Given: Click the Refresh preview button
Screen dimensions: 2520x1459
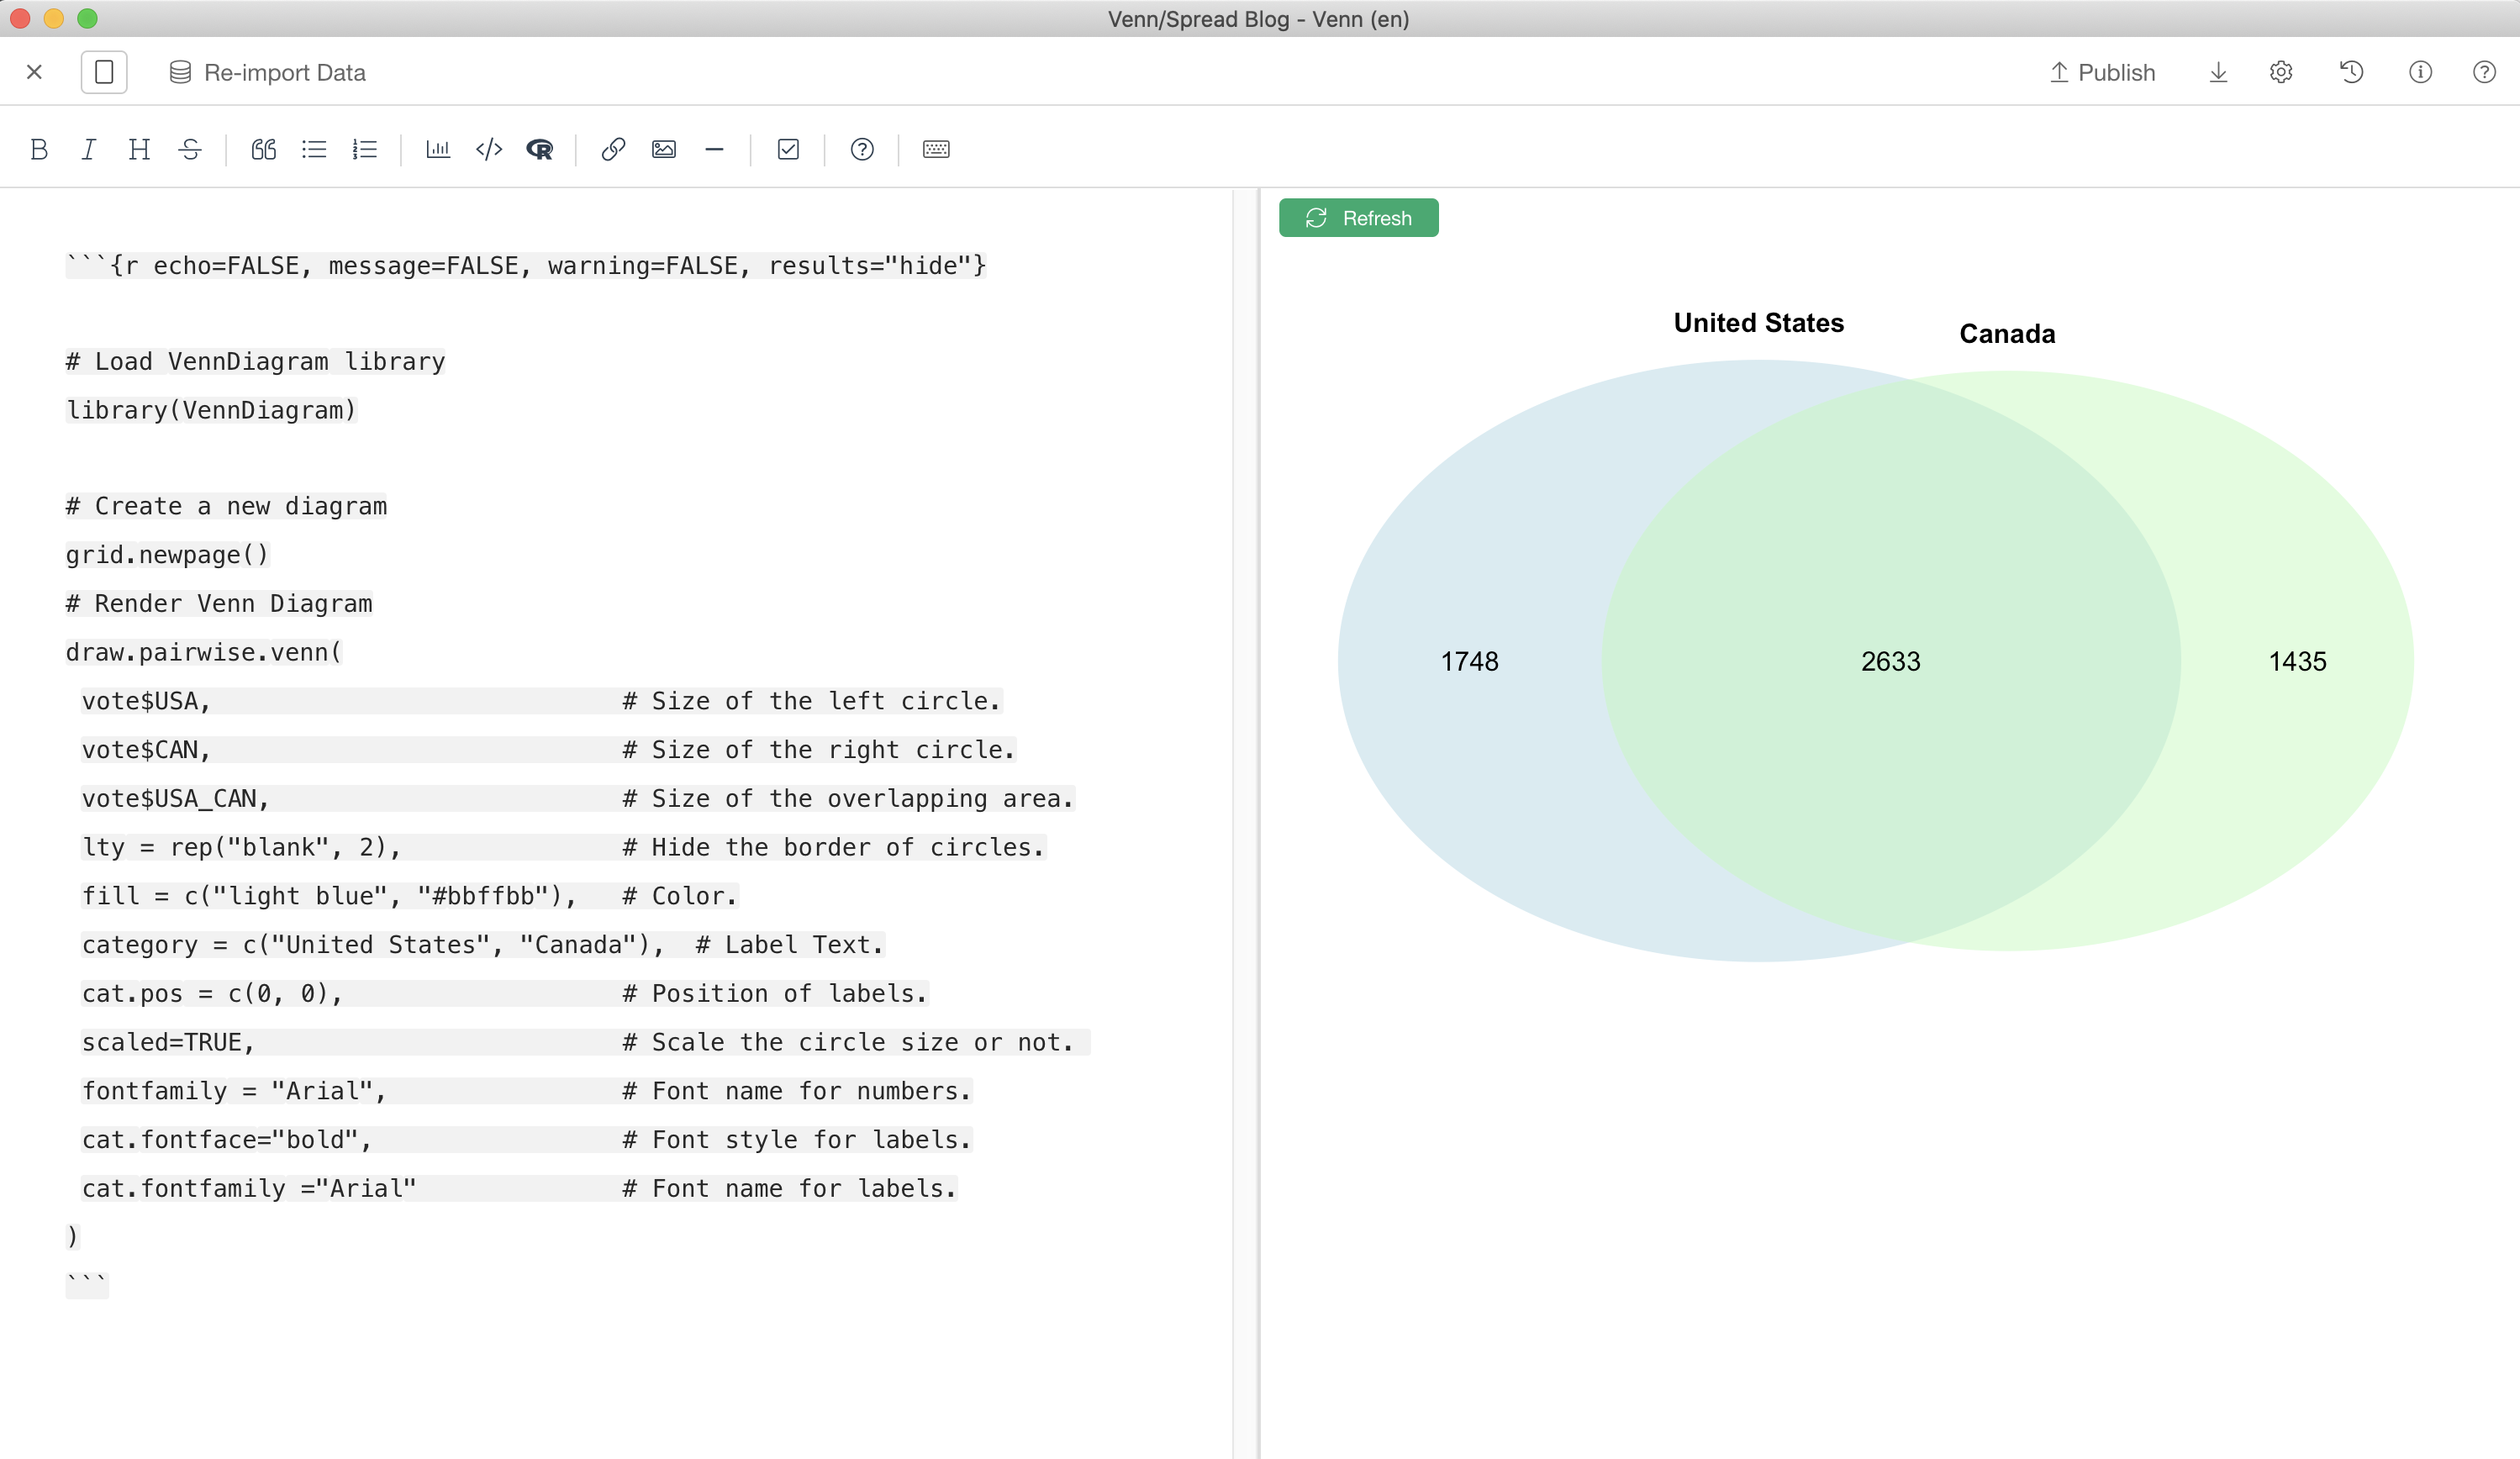Looking at the screenshot, I should pos(1358,218).
